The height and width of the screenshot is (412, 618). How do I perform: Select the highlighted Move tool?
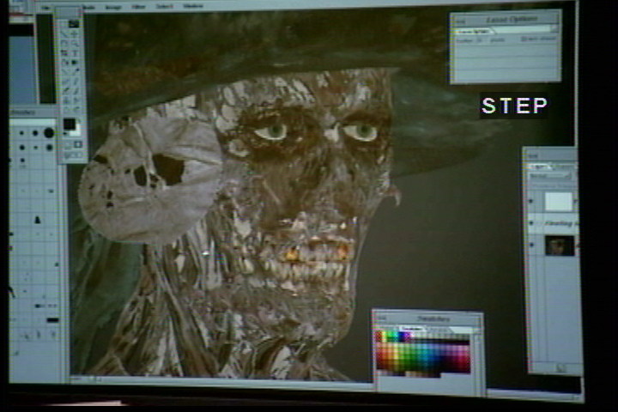74,24
